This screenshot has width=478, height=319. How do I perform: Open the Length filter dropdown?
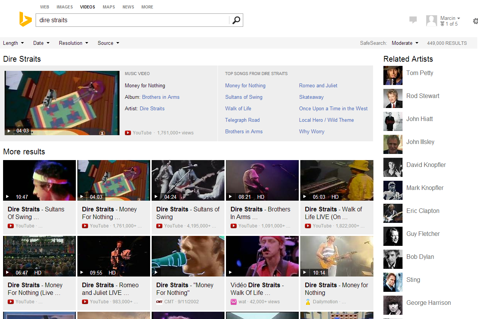[13, 43]
